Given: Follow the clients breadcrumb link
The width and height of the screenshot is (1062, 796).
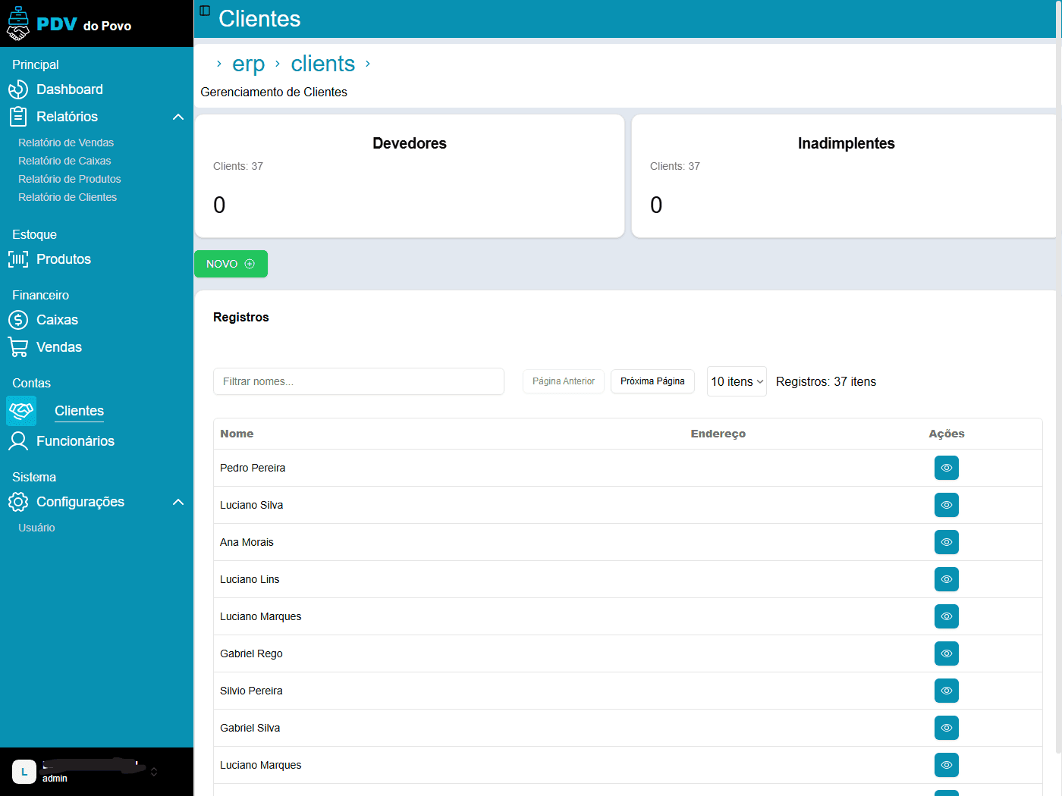Looking at the screenshot, I should (x=323, y=64).
